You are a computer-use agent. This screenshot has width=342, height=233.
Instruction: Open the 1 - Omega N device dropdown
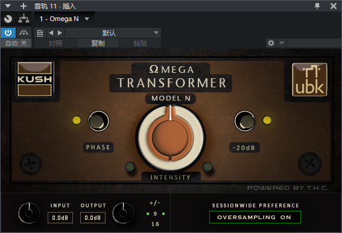click(x=65, y=19)
